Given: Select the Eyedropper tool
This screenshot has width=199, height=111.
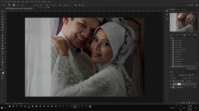Looking at the screenshot, I should click(2, 27).
